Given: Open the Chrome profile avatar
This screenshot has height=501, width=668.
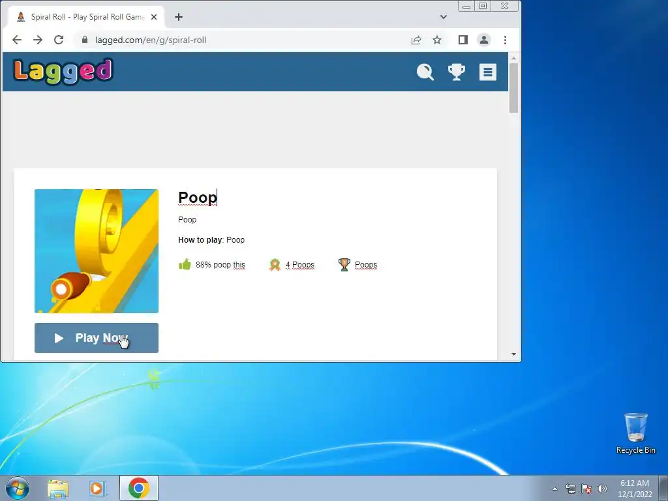Looking at the screenshot, I should [484, 40].
